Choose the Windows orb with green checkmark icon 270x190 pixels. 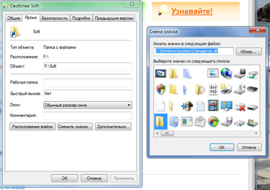tap(213, 121)
